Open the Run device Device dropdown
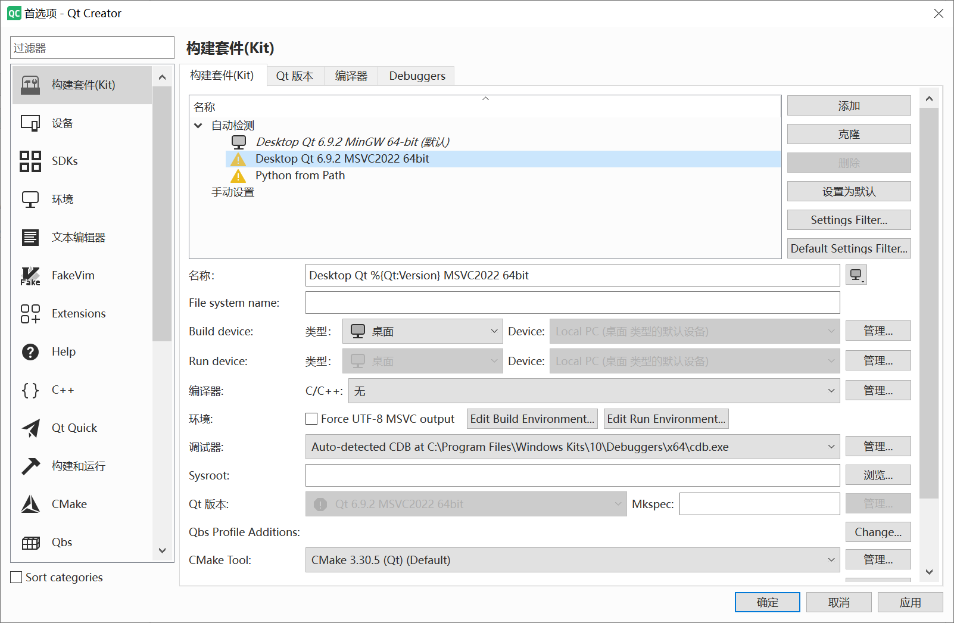Viewport: 954px width, 623px height. click(695, 361)
